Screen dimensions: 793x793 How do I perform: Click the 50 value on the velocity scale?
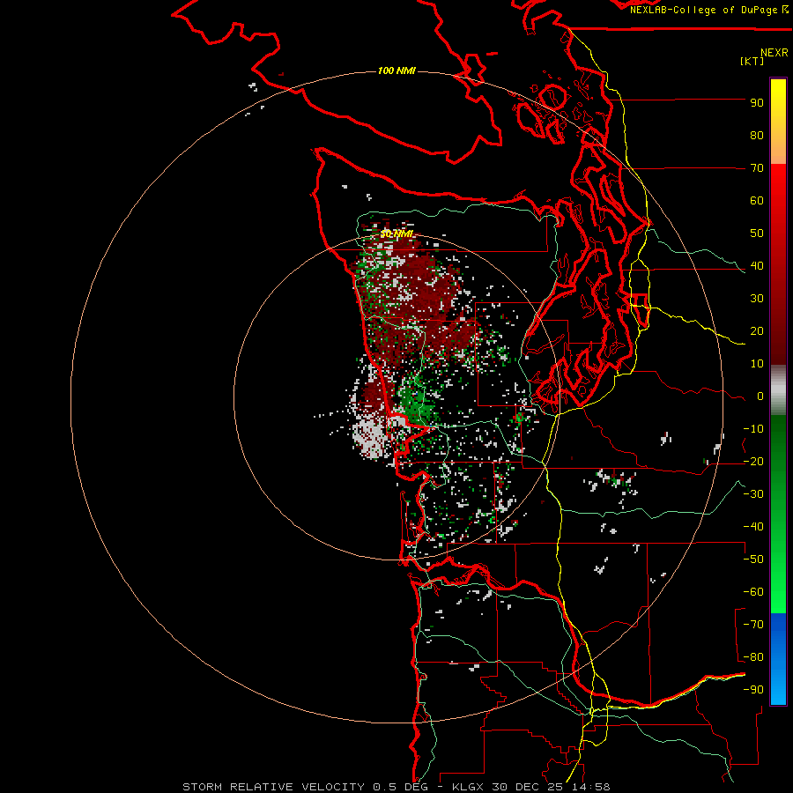click(757, 233)
